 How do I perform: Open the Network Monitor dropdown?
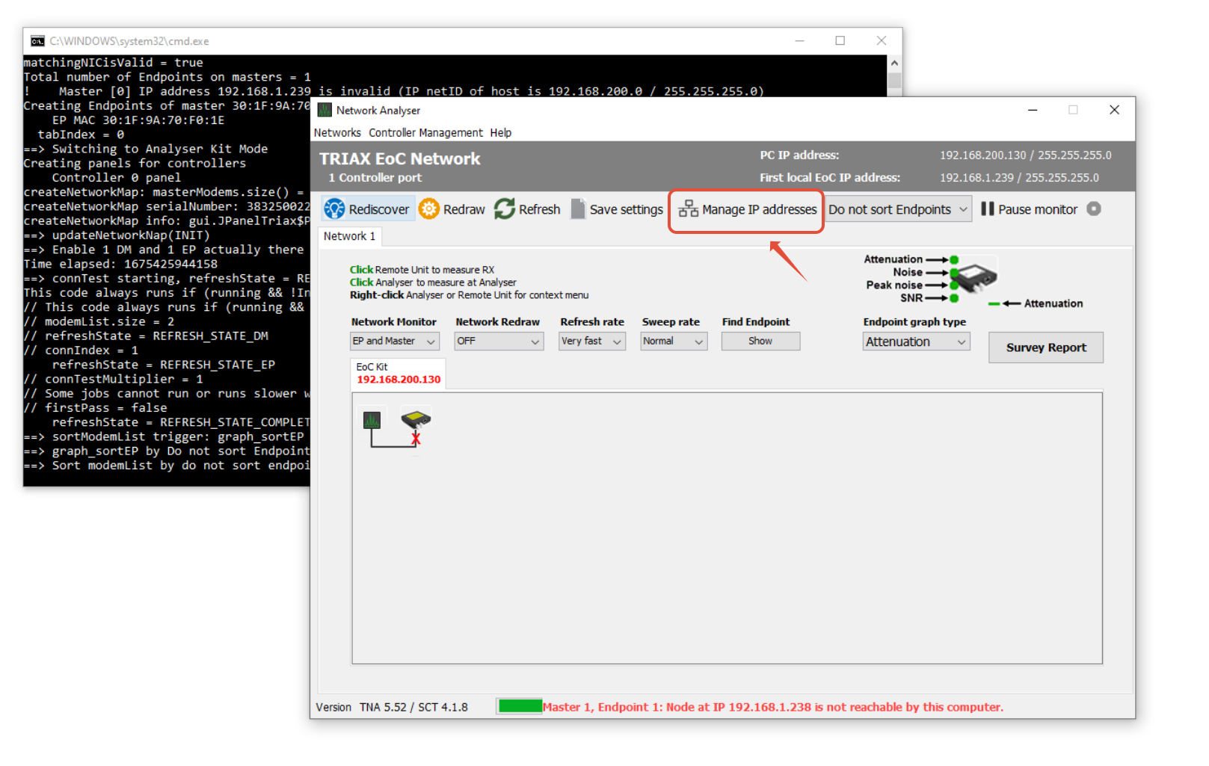pos(394,341)
